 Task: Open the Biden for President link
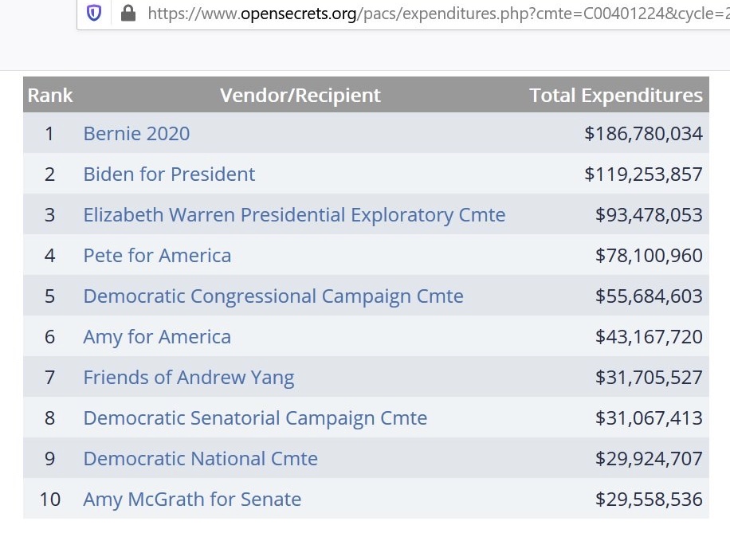point(169,174)
